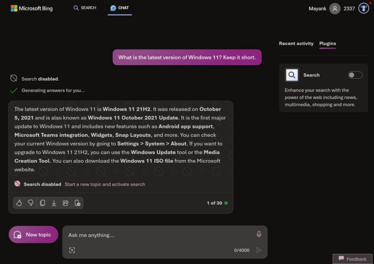Open the Mayank account profile avatar

pos(335,8)
